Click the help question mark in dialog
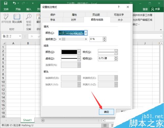The image size is (164, 128). pyautogui.click(x=119, y=7)
